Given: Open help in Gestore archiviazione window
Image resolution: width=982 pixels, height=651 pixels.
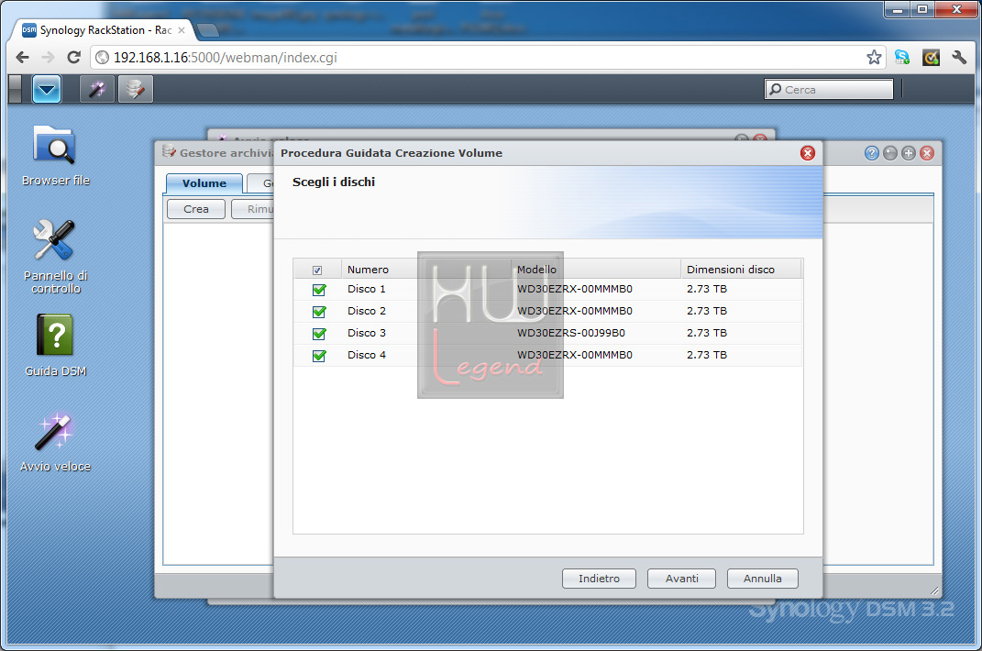Looking at the screenshot, I should coord(872,153).
